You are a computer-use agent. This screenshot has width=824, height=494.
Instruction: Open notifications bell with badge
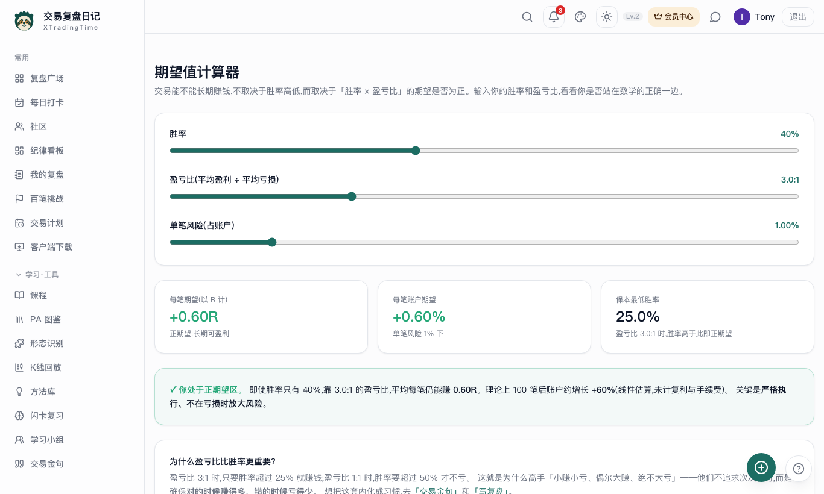point(554,17)
